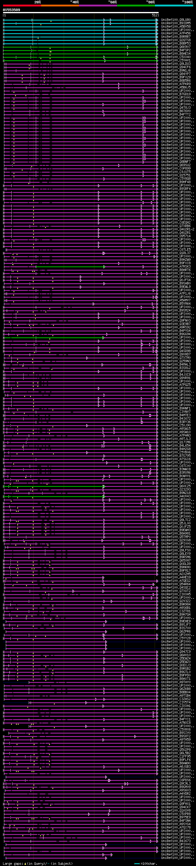Image resolution: width=196 pixels, height=866 pixels.
Task: Select the UniRef100_B9N1J6 entry
Action: [176, 71]
